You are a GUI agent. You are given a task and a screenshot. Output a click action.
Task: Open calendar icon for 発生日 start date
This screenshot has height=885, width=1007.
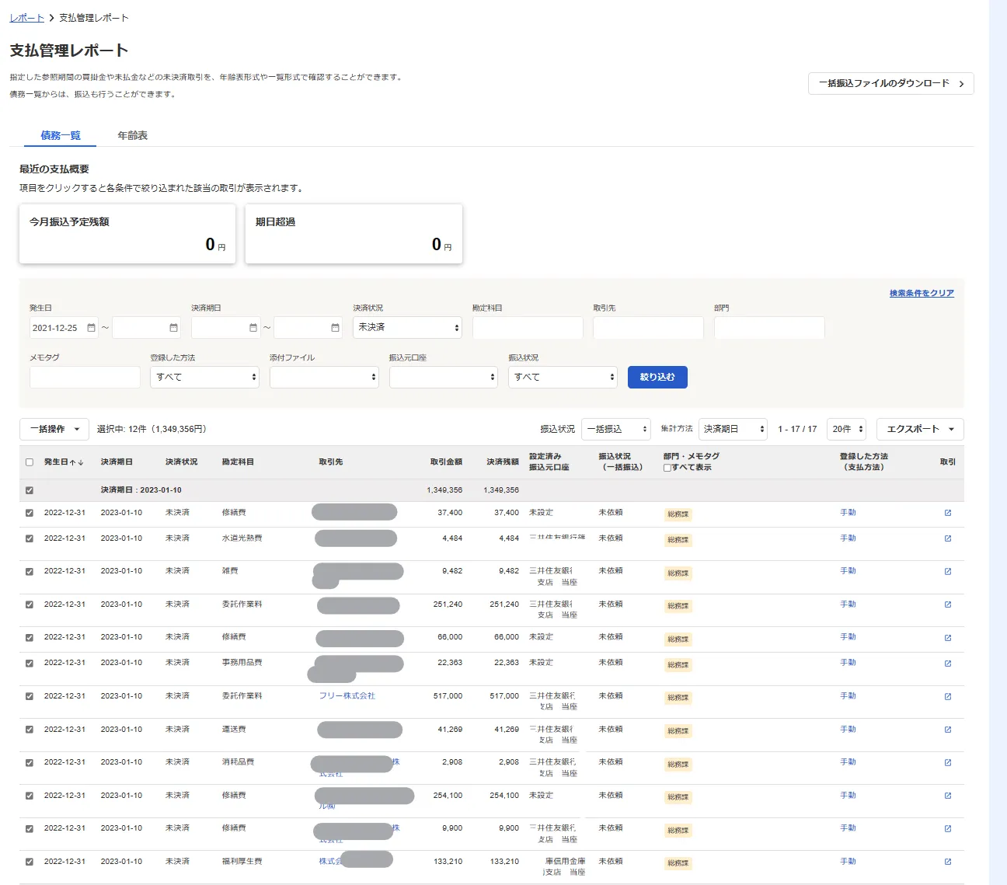tap(91, 328)
